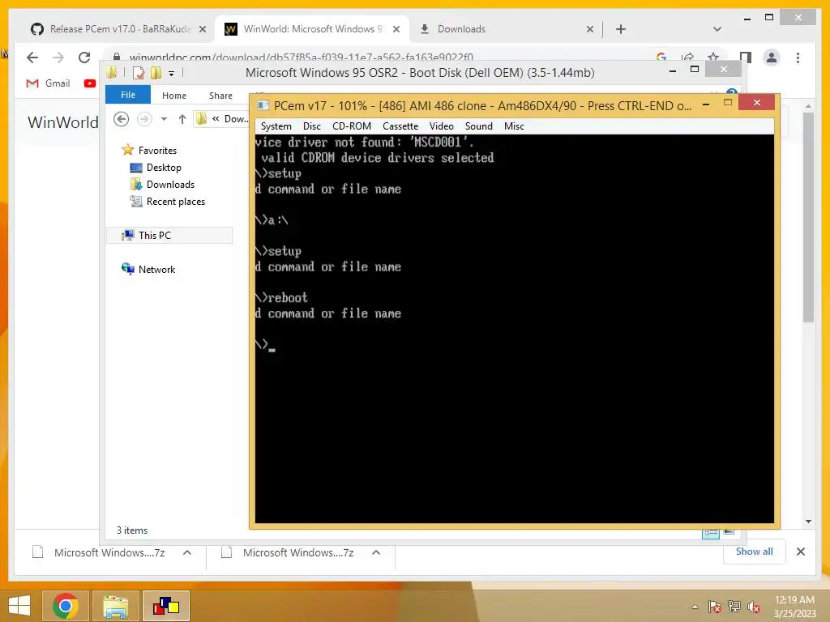Switch Explorer to details view icon

pyautogui.click(x=710, y=533)
